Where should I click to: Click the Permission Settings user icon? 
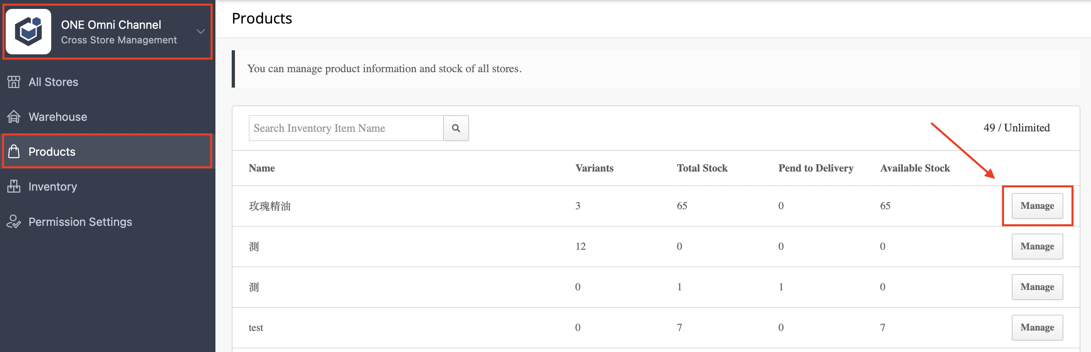[x=13, y=221]
